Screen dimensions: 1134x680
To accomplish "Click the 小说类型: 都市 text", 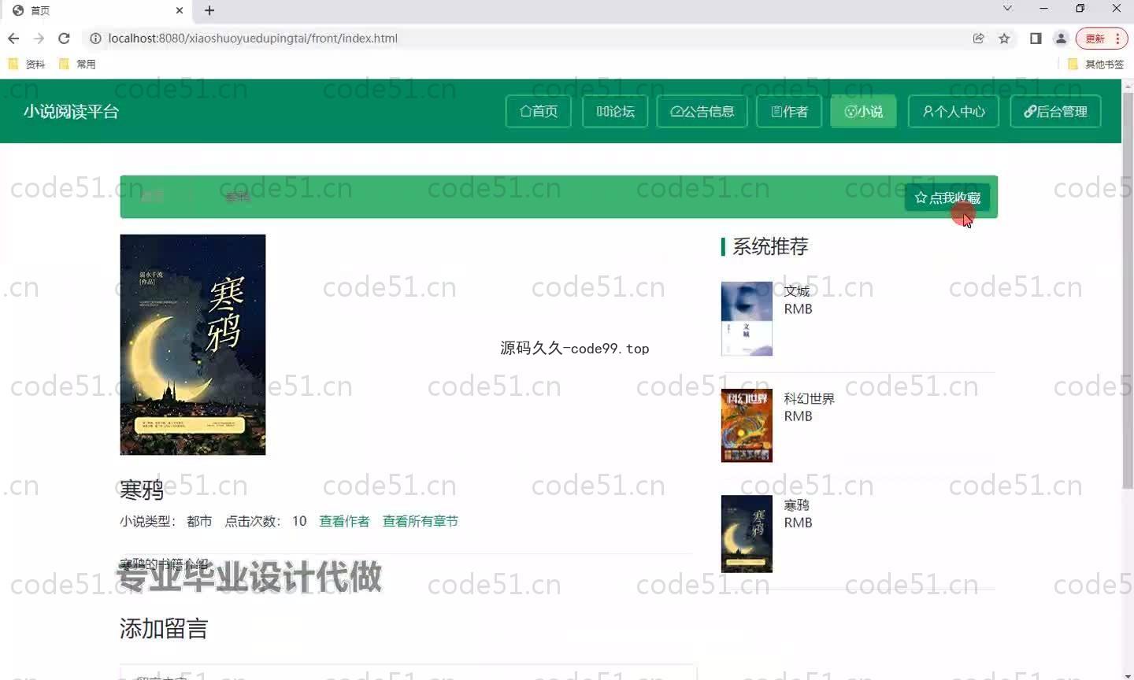I will pos(166,521).
